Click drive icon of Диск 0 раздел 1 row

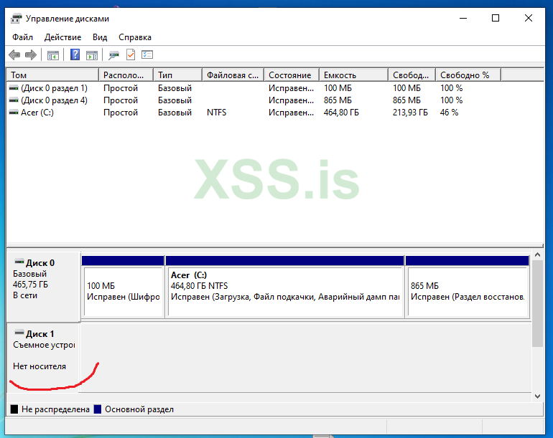click(x=14, y=87)
